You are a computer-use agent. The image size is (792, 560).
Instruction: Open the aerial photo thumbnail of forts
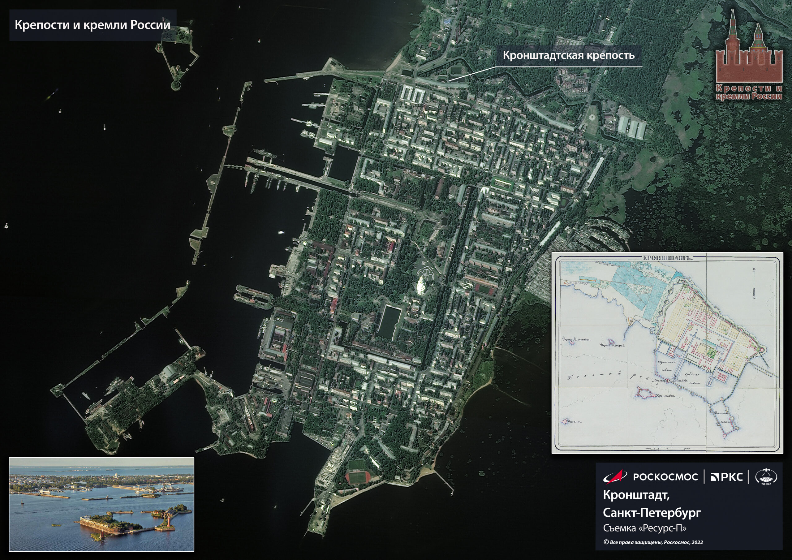point(101,504)
